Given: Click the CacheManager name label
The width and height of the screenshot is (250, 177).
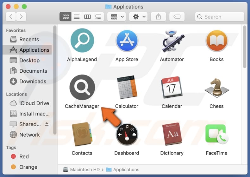Looking at the screenshot, I should pos(82,106).
